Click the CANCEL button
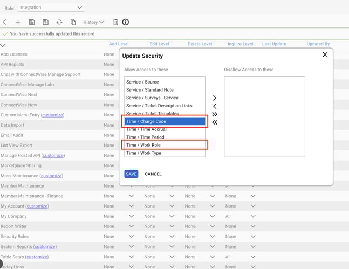The image size is (349, 269). pos(153,174)
